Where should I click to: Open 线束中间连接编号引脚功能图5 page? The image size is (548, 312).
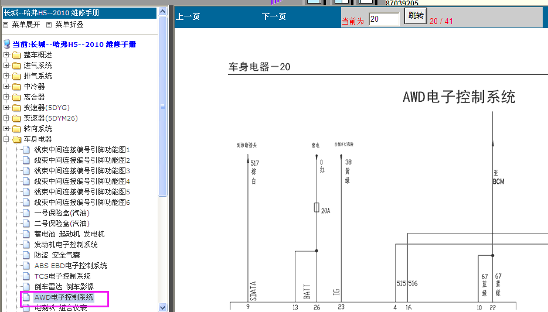click(82, 191)
